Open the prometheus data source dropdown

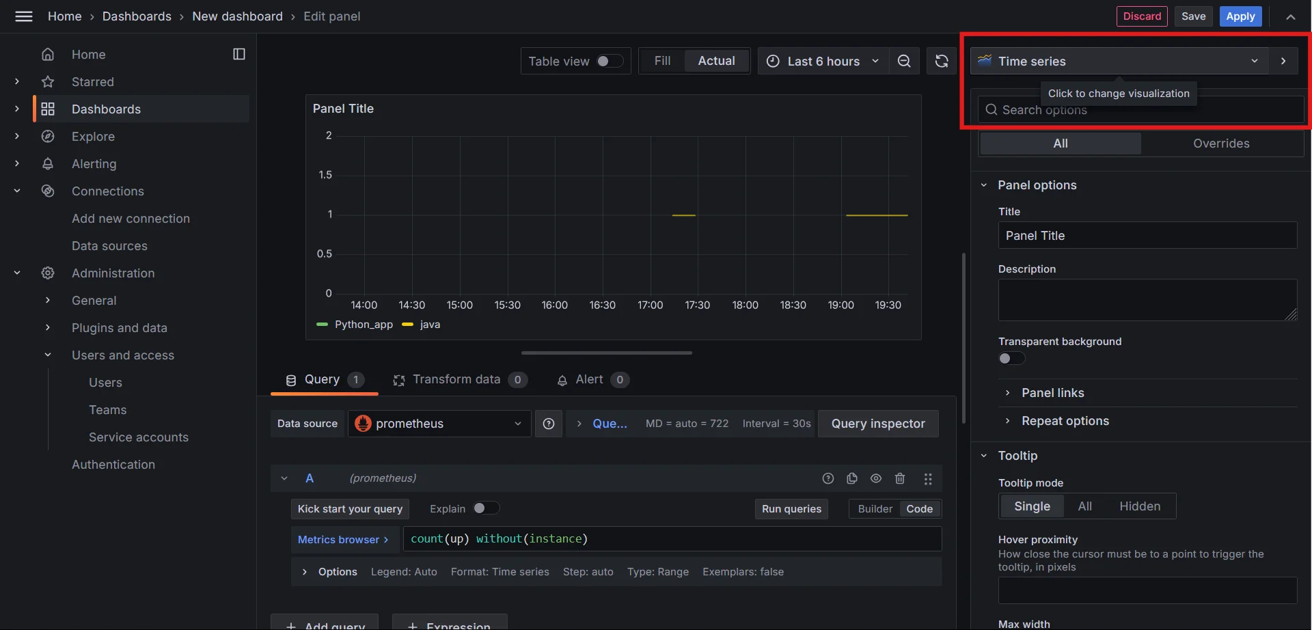[439, 424]
